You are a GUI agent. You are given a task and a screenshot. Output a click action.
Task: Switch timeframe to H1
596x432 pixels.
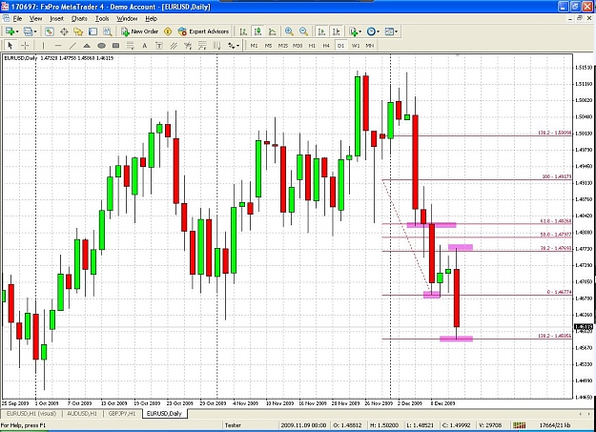(x=312, y=46)
